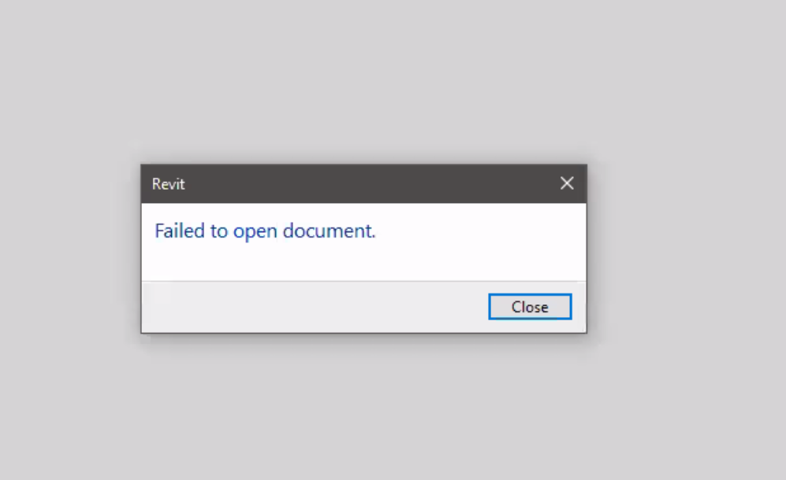Image resolution: width=786 pixels, height=480 pixels.
Task: Click the word "document." in the error text
Action: point(329,231)
